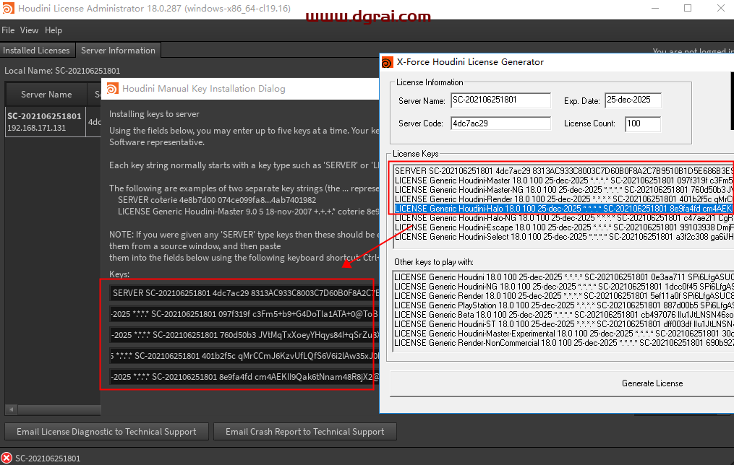734x465 pixels.
Task: Select LICENSE Generic Render 18.0 other key
Action: point(563,296)
